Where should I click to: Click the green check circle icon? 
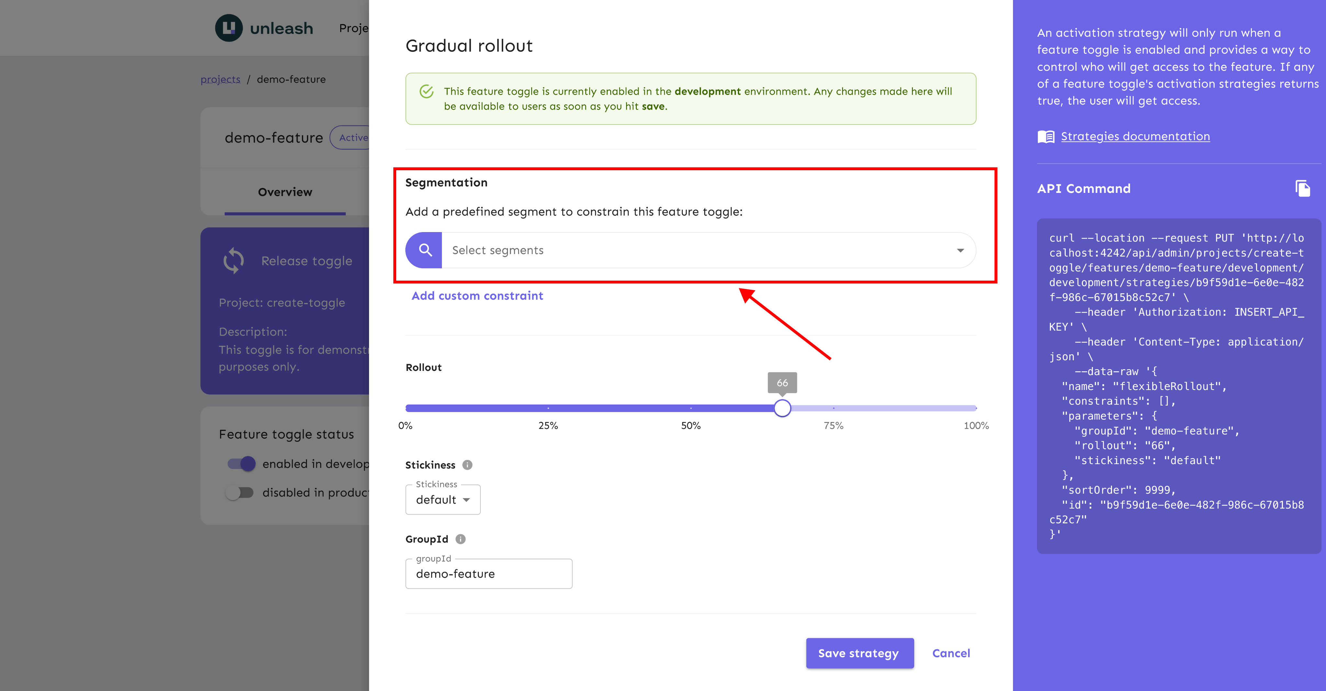[x=426, y=92]
